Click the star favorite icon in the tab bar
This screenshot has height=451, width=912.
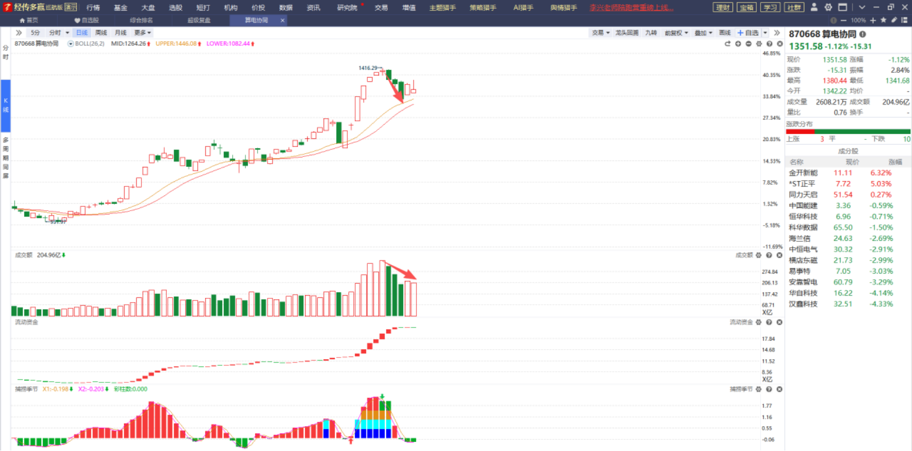pyautogui.click(x=883, y=20)
